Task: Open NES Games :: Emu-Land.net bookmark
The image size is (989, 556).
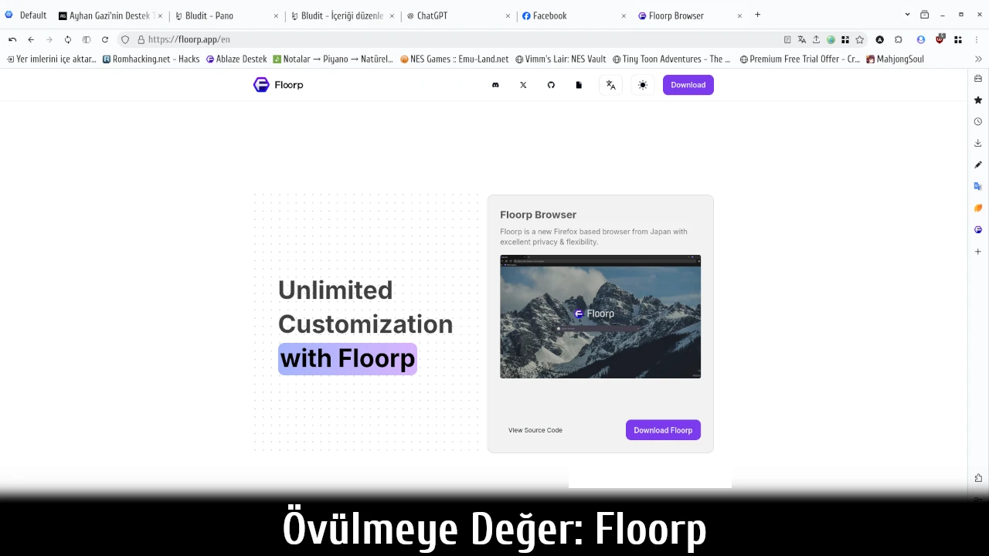Action: (454, 59)
